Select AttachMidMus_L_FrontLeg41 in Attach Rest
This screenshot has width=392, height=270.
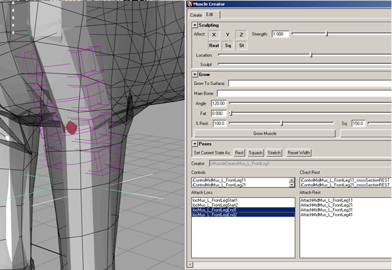pyautogui.click(x=327, y=215)
